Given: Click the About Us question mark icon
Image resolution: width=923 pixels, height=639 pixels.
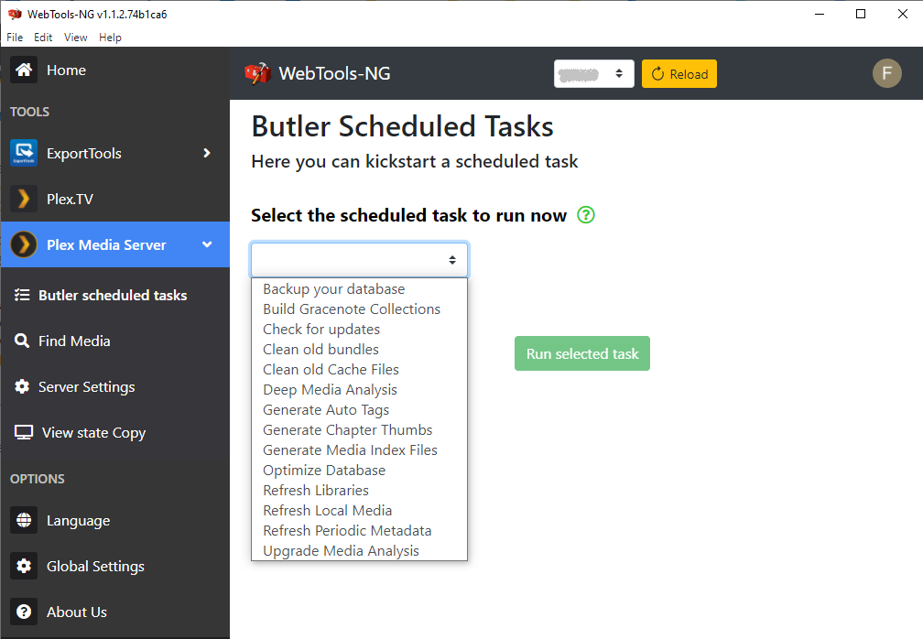Looking at the screenshot, I should pyautogui.click(x=24, y=612).
